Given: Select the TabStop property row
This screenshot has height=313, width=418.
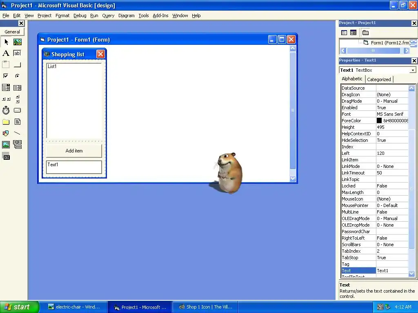Looking at the screenshot, I should [x=375, y=258].
